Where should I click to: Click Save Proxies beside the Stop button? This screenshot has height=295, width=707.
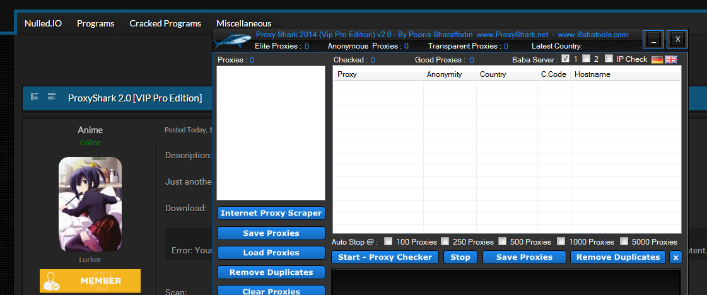[524, 257]
